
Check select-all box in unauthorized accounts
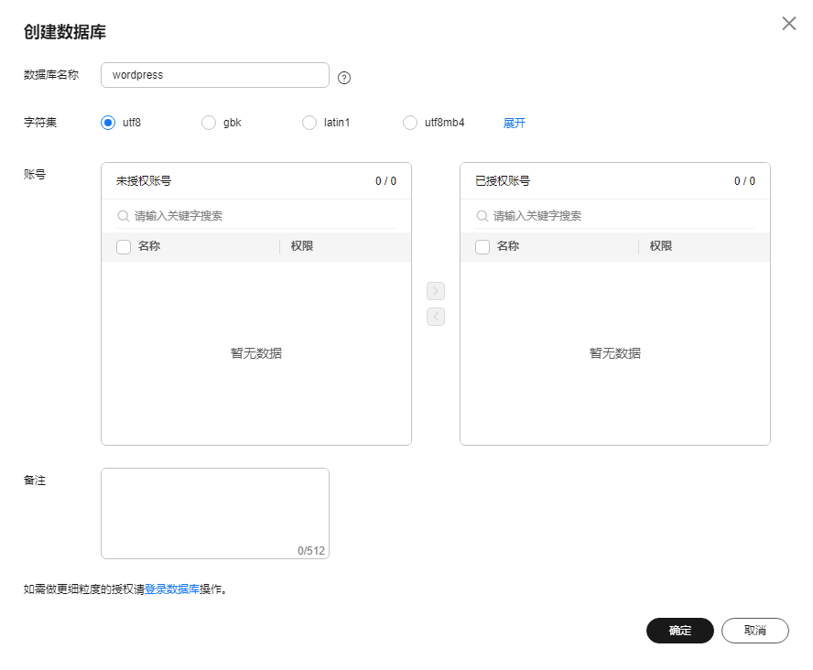[x=124, y=246]
